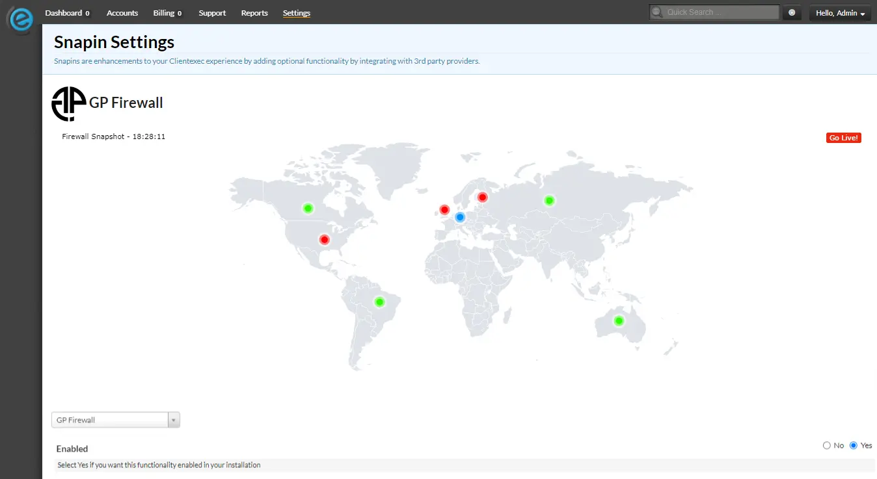This screenshot has width=877, height=479.
Task: Open the GP Firewall snapin dropdown
Action: [x=116, y=420]
